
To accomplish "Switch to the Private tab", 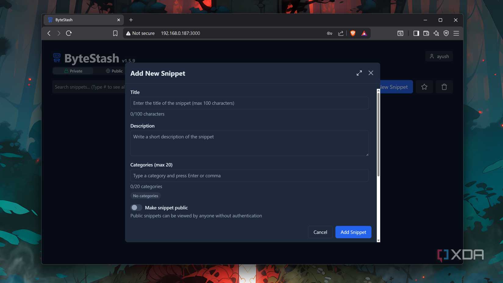I will tap(73, 71).
